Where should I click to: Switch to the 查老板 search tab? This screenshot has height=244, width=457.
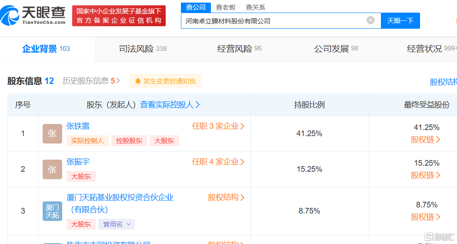226,7
